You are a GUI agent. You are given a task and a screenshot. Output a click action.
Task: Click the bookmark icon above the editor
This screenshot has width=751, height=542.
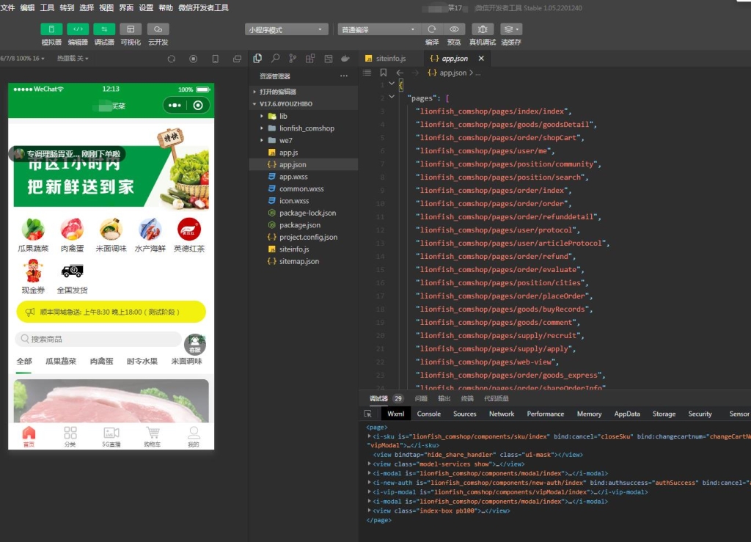point(383,73)
